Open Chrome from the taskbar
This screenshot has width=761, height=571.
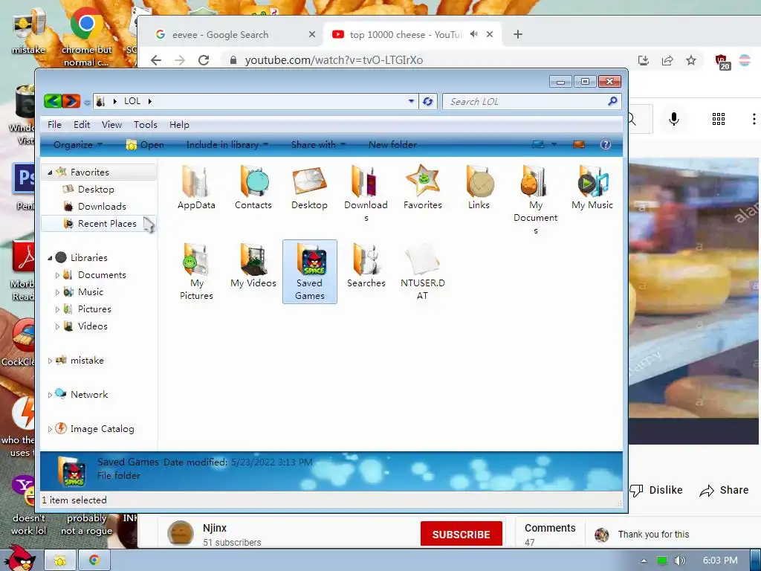94,561
